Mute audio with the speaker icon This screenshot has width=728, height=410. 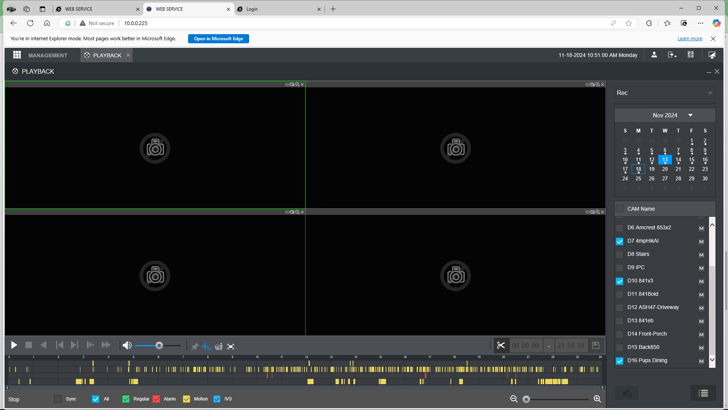click(x=127, y=345)
